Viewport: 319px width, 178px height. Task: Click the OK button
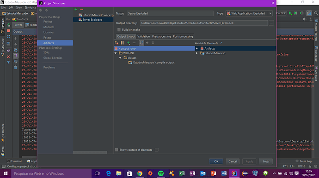[216, 161]
